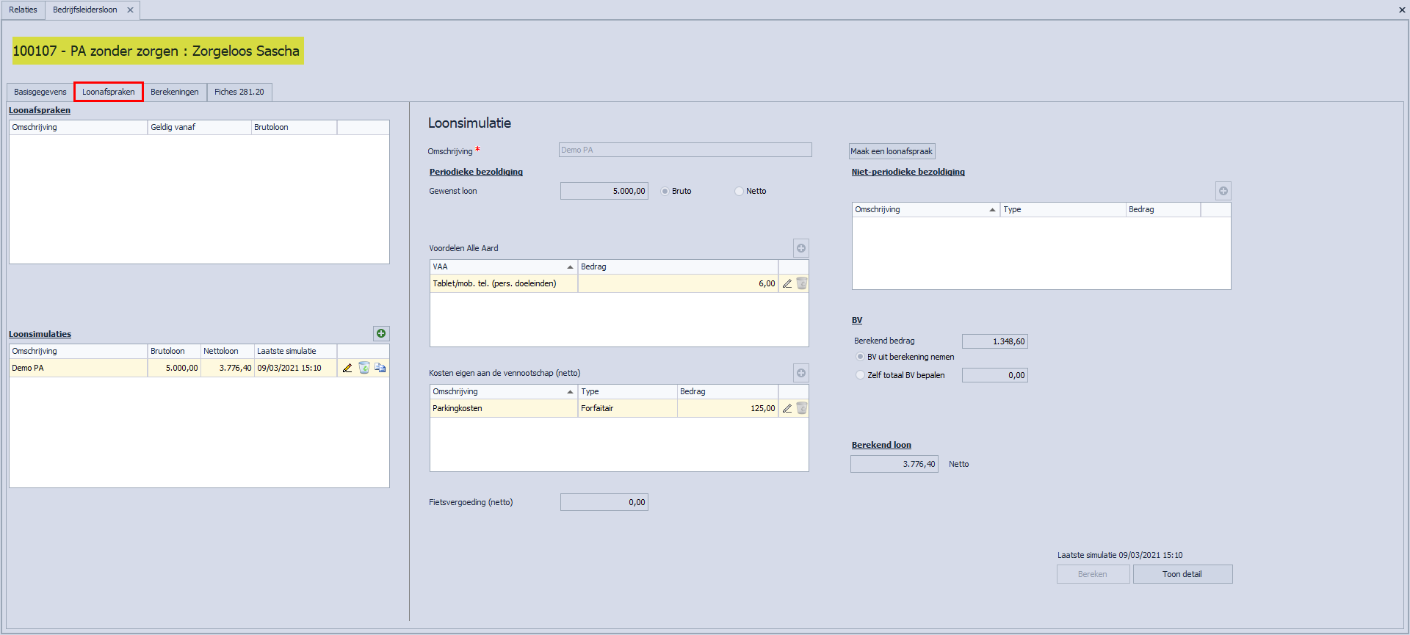1410x635 pixels.
Task: Add a new loonsimulatie with green plus
Action: [x=381, y=334]
